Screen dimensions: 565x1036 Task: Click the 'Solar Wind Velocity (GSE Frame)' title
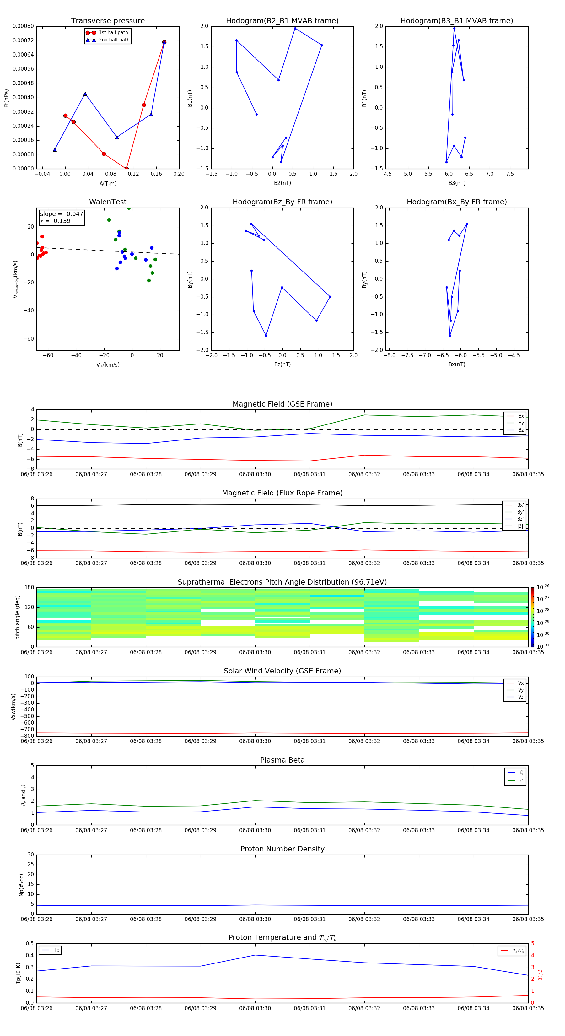pyautogui.click(x=282, y=671)
